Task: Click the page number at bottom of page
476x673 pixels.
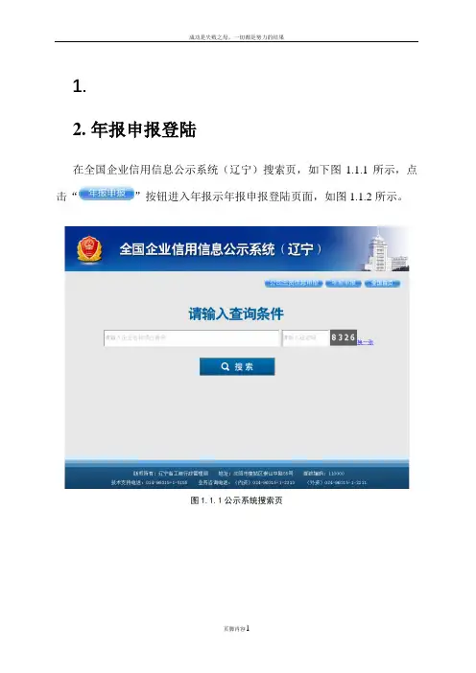Action: pos(248,628)
